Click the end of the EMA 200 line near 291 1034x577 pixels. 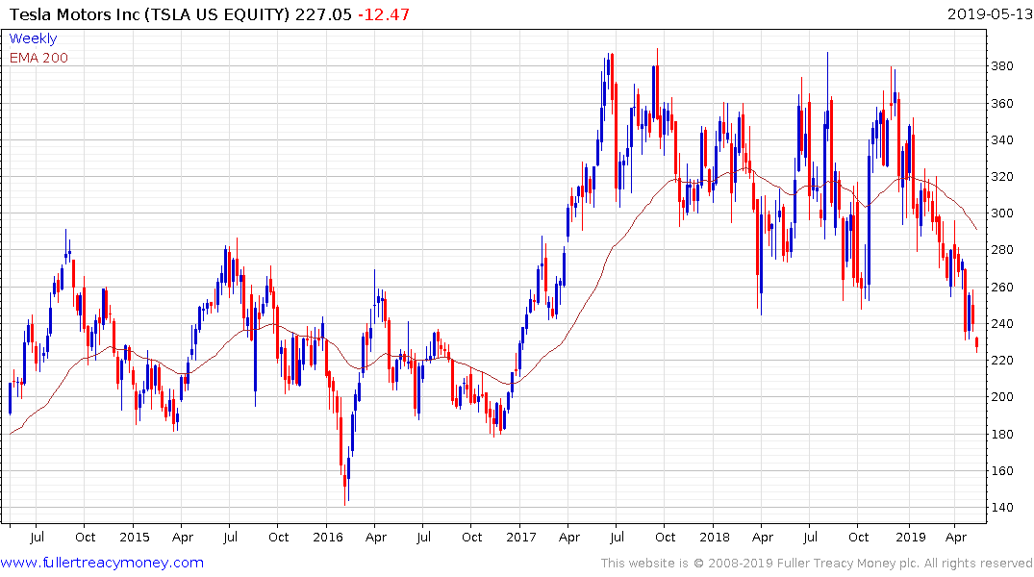point(976,228)
